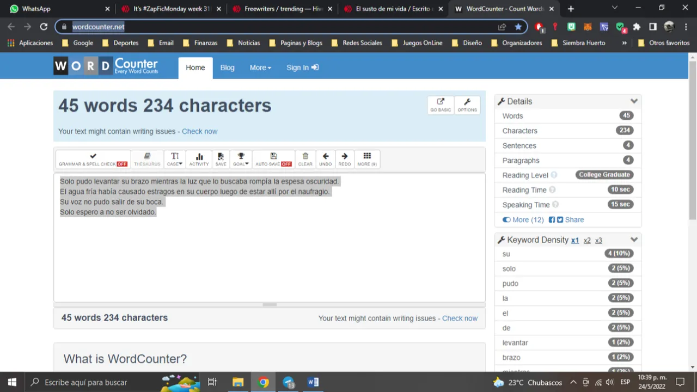Click Reading Level help icon

click(x=554, y=175)
